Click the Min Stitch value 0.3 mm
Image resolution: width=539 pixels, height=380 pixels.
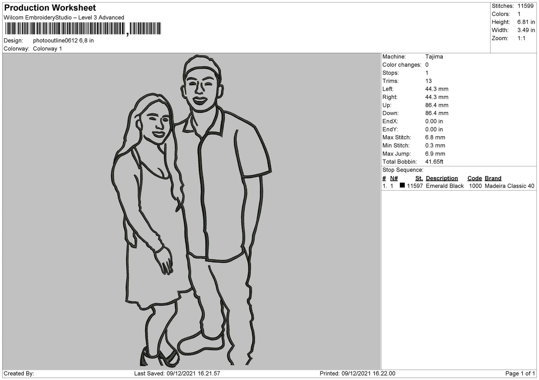pos(435,146)
